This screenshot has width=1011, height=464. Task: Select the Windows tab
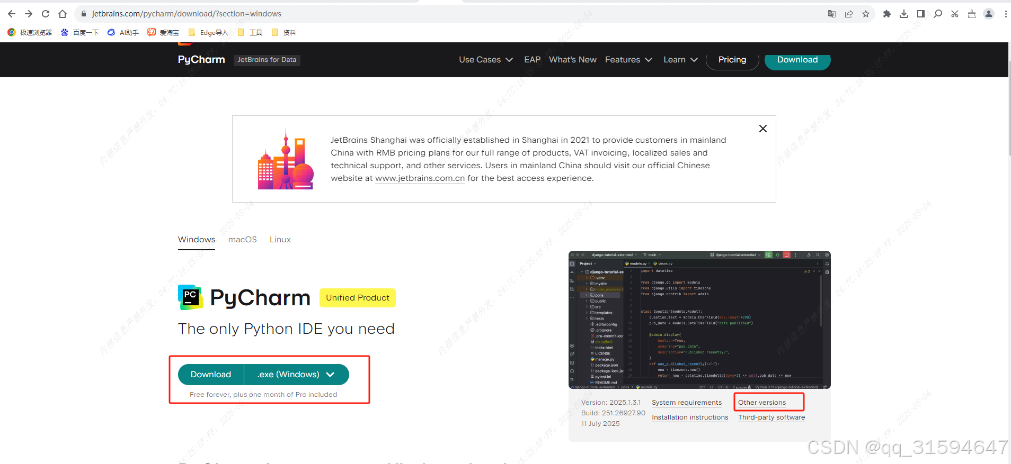[x=197, y=240]
